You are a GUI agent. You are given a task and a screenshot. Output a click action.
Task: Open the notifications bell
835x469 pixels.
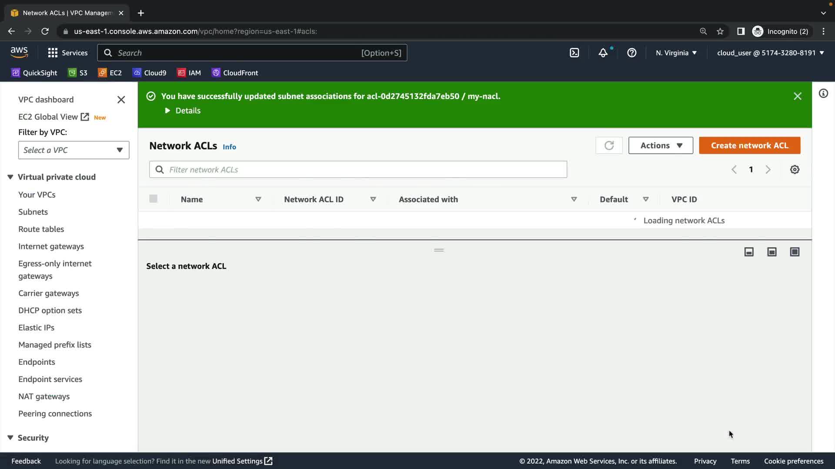[x=603, y=53]
